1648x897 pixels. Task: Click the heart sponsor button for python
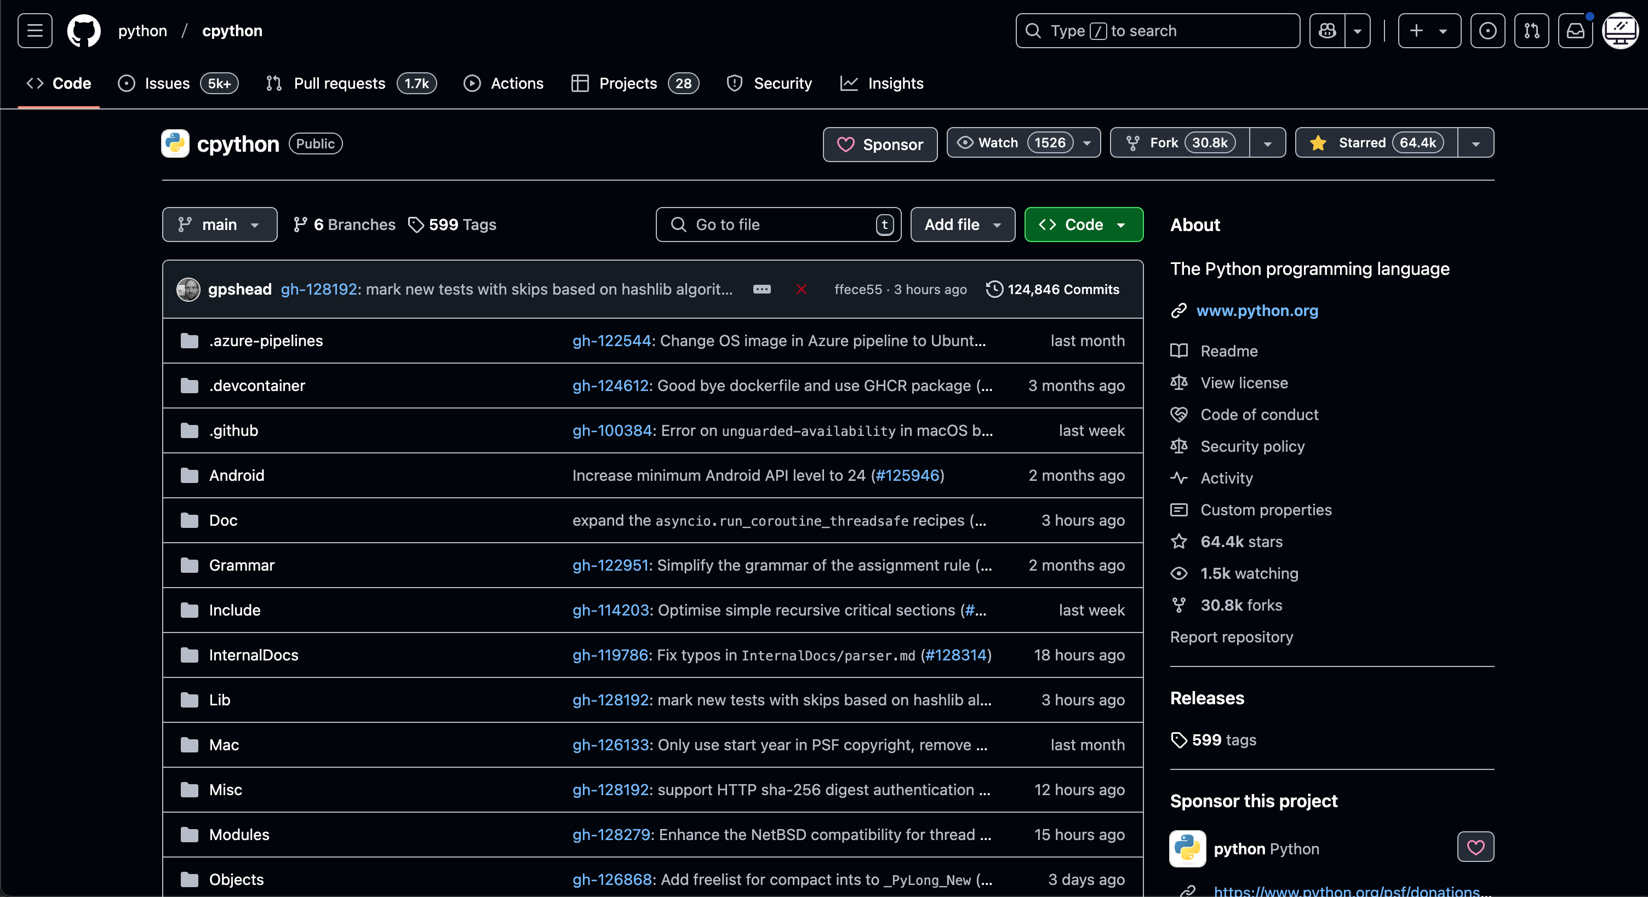(1475, 847)
